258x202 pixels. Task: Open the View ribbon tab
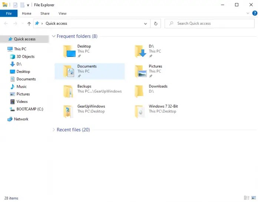tap(63, 13)
